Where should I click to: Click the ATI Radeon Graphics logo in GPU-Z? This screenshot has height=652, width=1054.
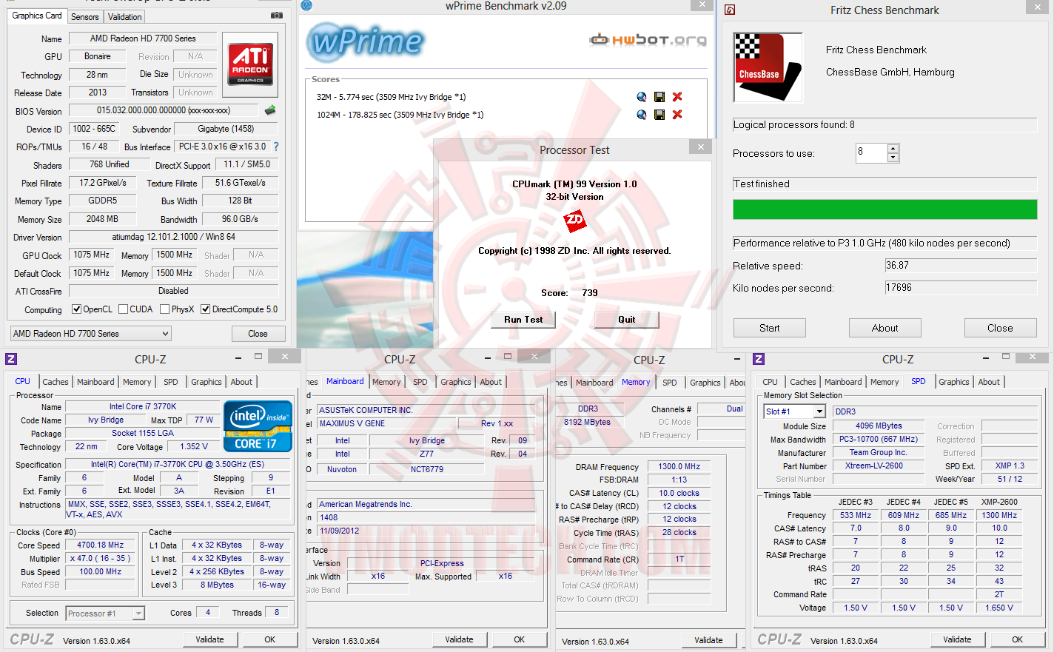[x=249, y=64]
